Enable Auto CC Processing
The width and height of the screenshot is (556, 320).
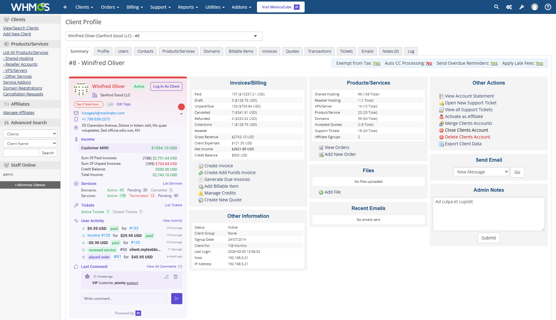click(429, 63)
